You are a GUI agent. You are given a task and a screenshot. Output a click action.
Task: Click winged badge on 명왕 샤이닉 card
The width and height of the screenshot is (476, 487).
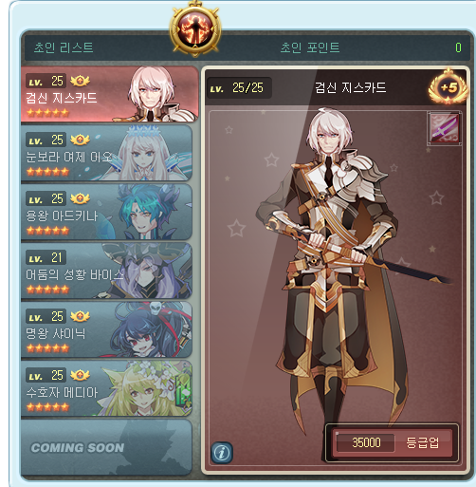click(80, 316)
